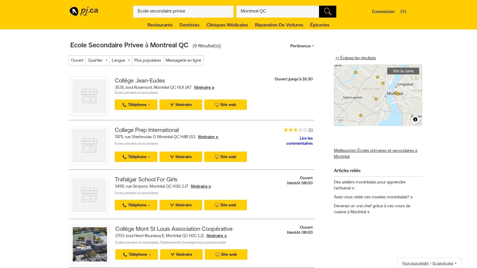The image size is (477, 268).
Task: Open Réparation De Voitures category
Action: [x=279, y=25]
